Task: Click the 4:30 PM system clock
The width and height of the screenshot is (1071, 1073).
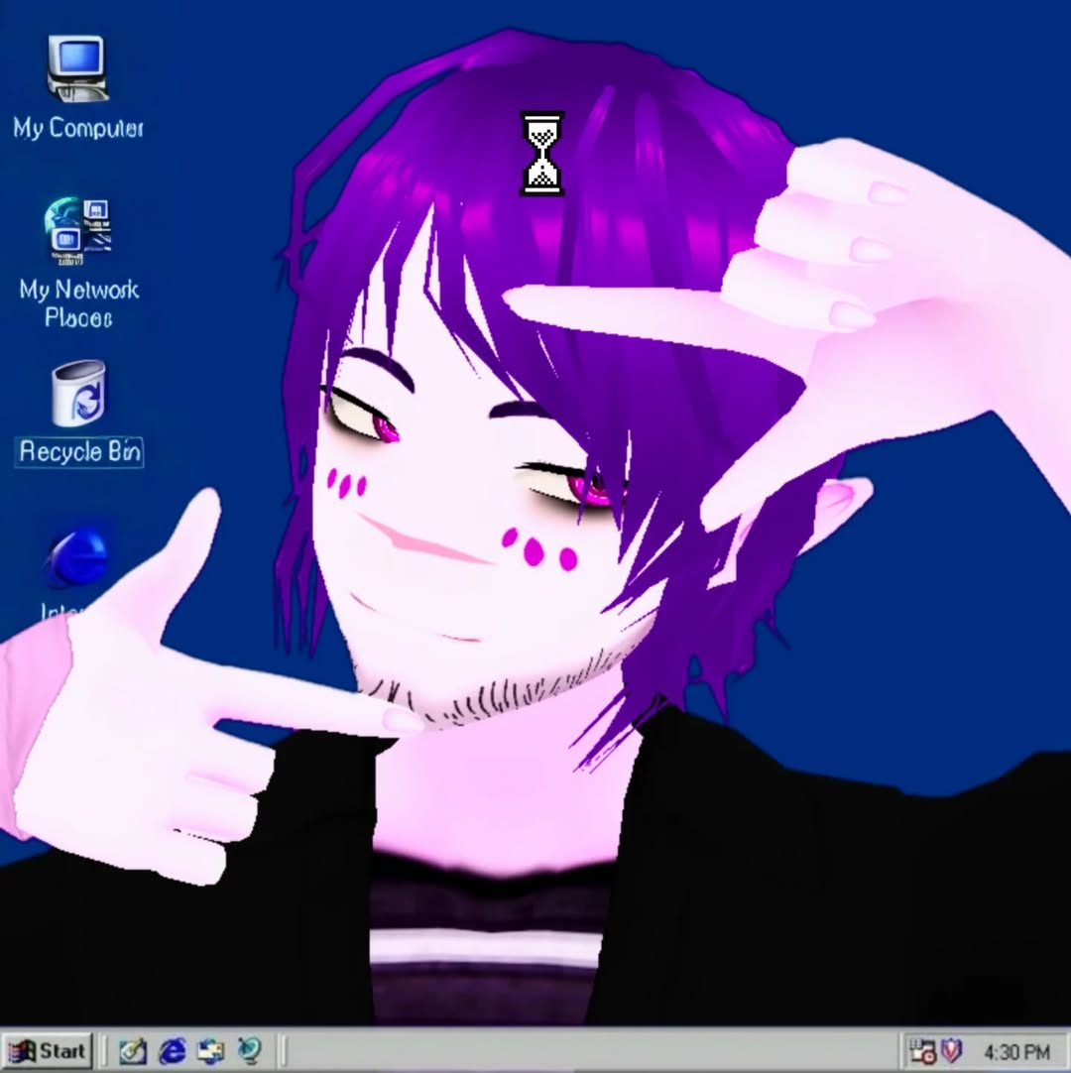Action: [1016, 1052]
